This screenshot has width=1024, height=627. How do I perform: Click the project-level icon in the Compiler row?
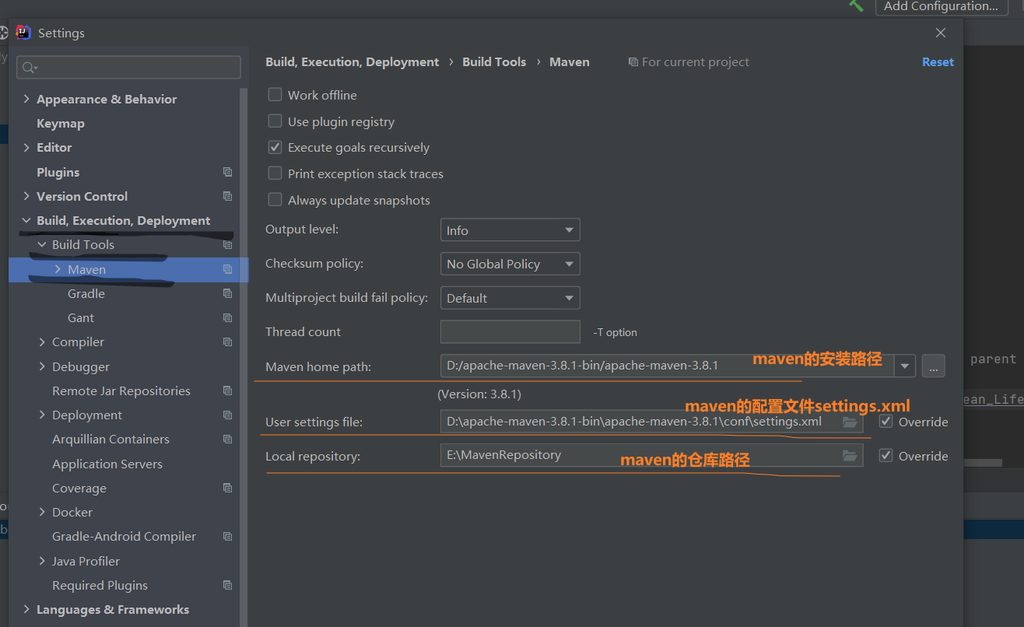(227, 342)
